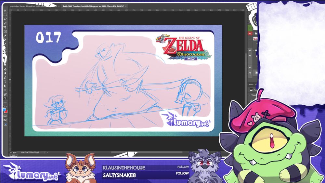
Task: Switch to png tuber Hunter Kit.psd tab
Action: coord(33,6)
